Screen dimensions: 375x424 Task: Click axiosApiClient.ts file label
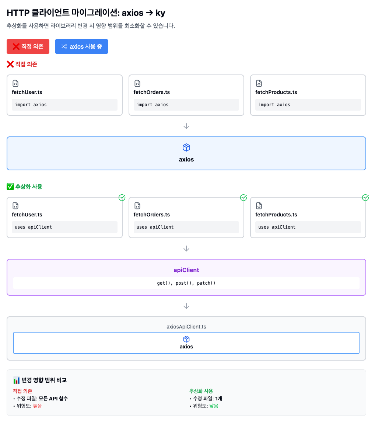tap(186, 327)
